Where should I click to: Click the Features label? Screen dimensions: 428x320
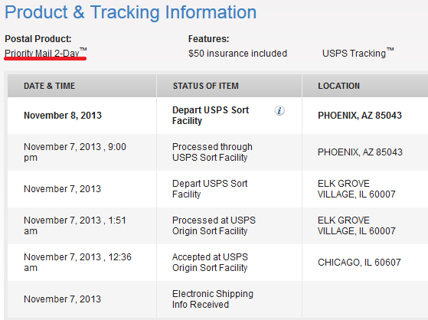208,39
